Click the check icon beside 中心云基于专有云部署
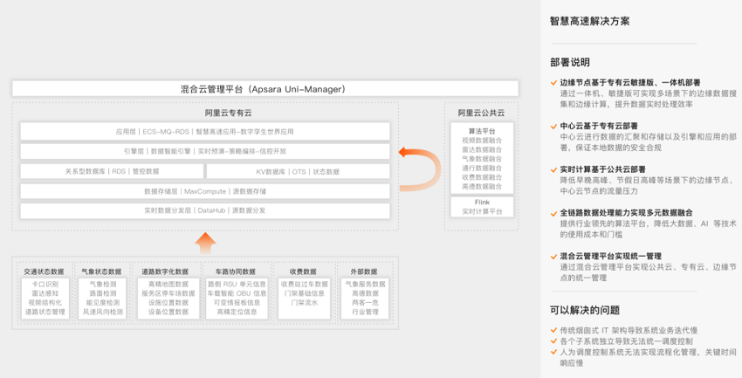Image resolution: width=742 pixels, height=378 pixels. pos(553,127)
